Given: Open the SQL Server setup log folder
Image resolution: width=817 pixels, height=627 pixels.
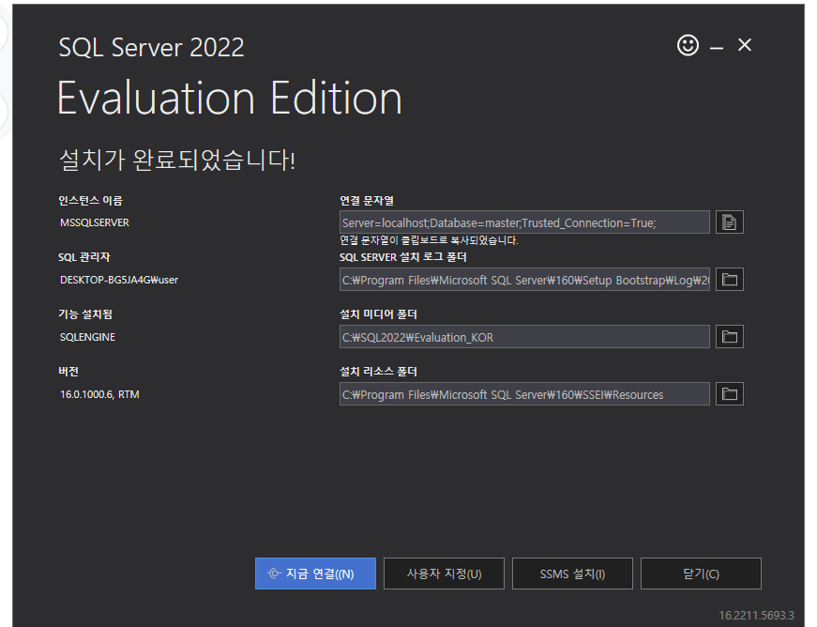Looking at the screenshot, I should (729, 279).
